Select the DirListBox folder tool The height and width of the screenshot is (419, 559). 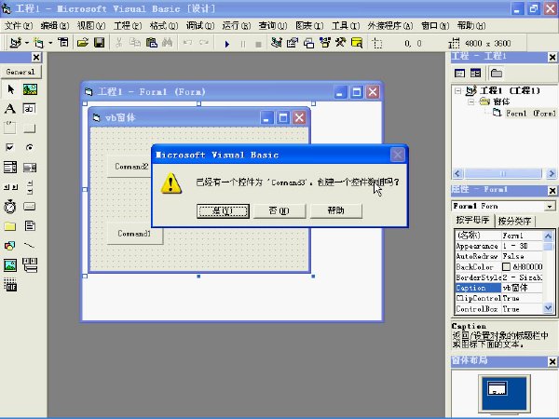click(x=10, y=226)
